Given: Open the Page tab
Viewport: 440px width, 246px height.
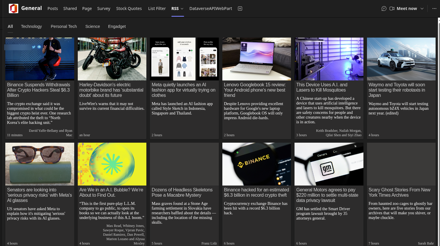Looking at the screenshot, I should tap(87, 9).
